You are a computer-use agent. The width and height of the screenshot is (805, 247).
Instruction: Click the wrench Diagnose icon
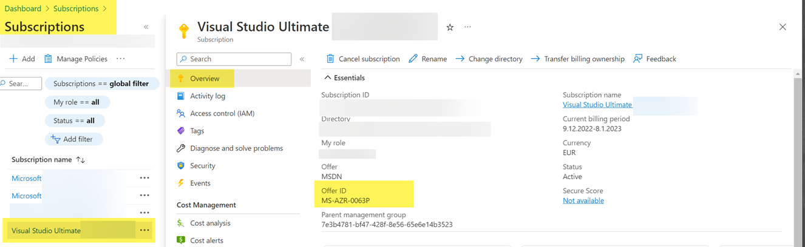click(x=180, y=148)
